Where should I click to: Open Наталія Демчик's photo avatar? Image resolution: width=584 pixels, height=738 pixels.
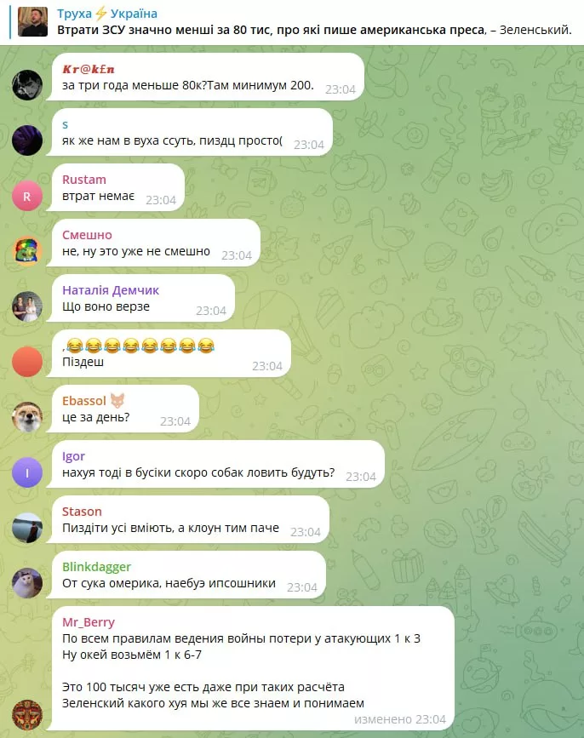tap(27, 306)
